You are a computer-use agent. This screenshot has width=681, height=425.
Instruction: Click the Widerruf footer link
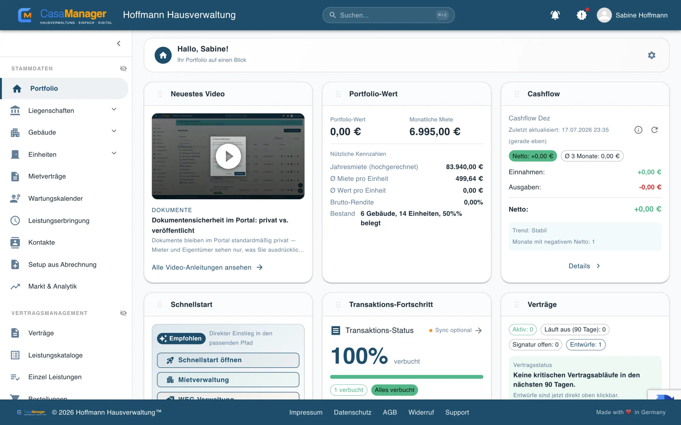click(421, 412)
